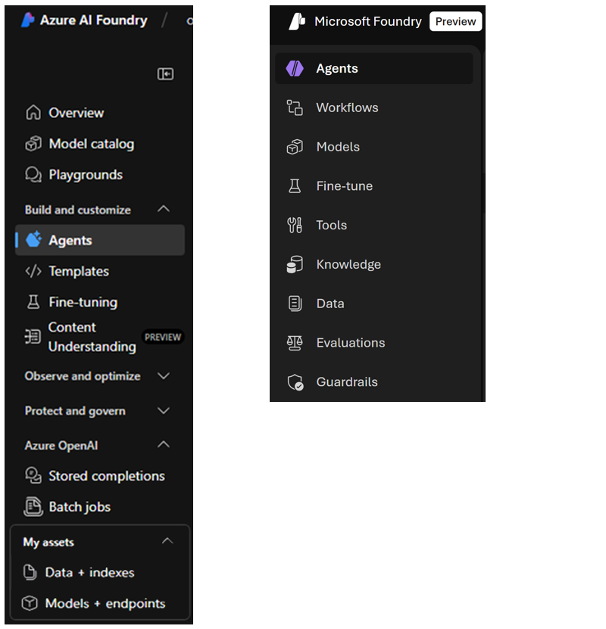The height and width of the screenshot is (629, 606).
Task: Collapse the Azure OpenAI section chevron
Action: pos(164,444)
